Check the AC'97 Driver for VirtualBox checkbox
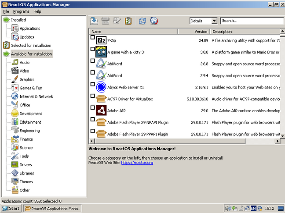 pos(92,96)
